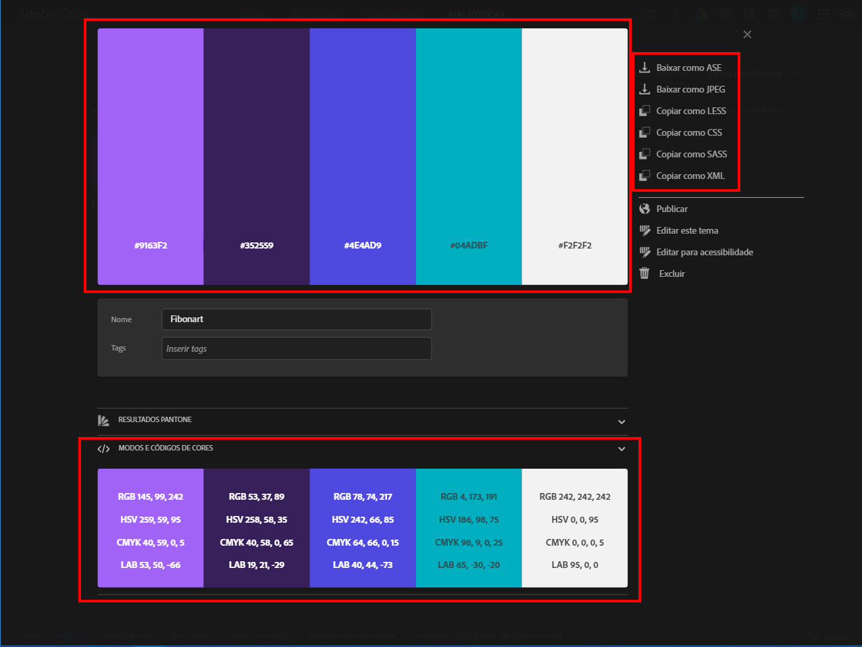Screen dimensions: 862x647
Task: Click the value LAB 53, 50, -66
Action: (151, 565)
